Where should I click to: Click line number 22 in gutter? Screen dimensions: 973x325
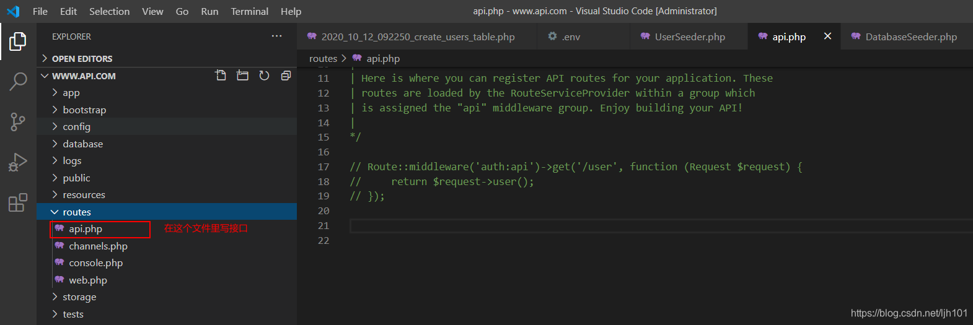[324, 240]
